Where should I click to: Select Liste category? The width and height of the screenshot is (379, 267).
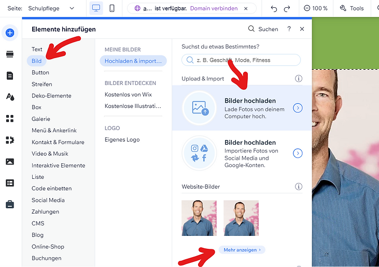pyautogui.click(x=38, y=177)
